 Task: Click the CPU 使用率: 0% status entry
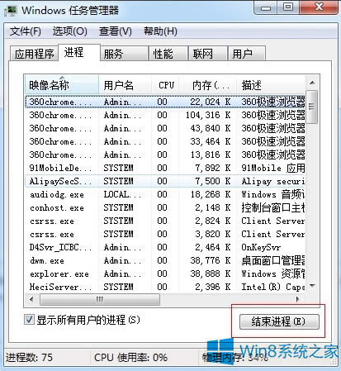coord(130,358)
